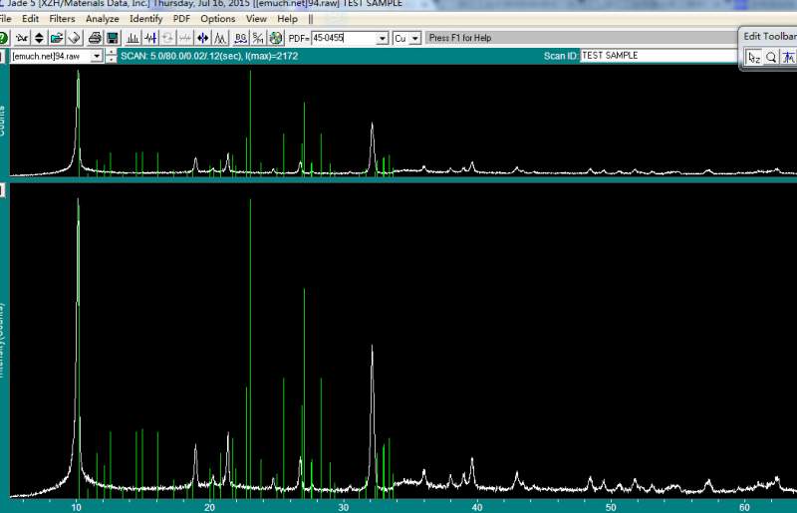The image size is (797, 513).
Task: Click the SCAN parameters status text
Action: 209,56
